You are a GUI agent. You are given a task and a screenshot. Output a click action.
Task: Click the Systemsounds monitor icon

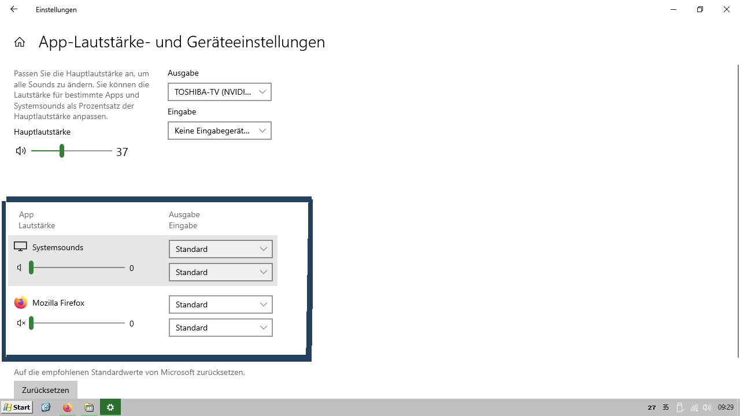(x=20, y=247)
